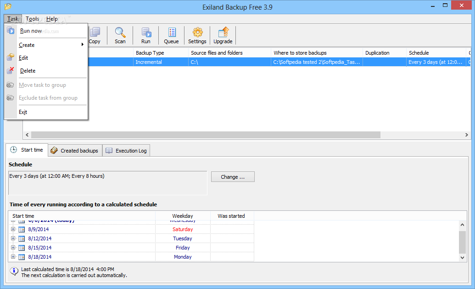Click the Created backups tab icon

point(54,150)
